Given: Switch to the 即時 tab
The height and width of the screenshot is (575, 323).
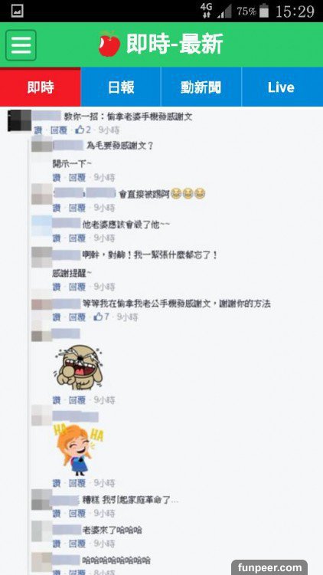Looking at the screenshot, I should [x=41, y=87].
